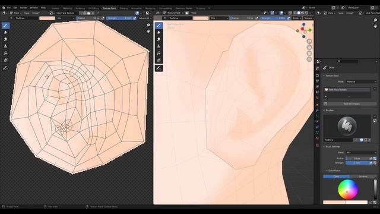Switch to the UV Editing workspace tab

click(94, 8)
